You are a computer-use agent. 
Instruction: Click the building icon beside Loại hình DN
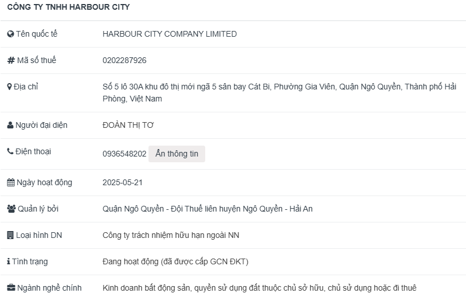coord(10,235)
